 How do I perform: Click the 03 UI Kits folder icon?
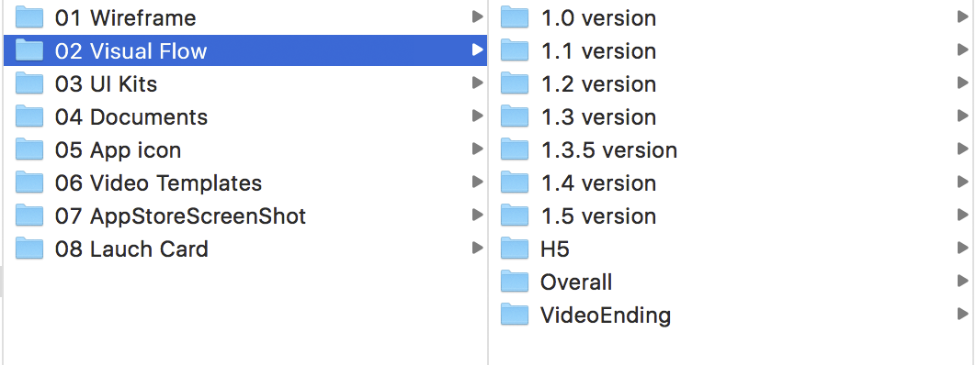point(29,83)
